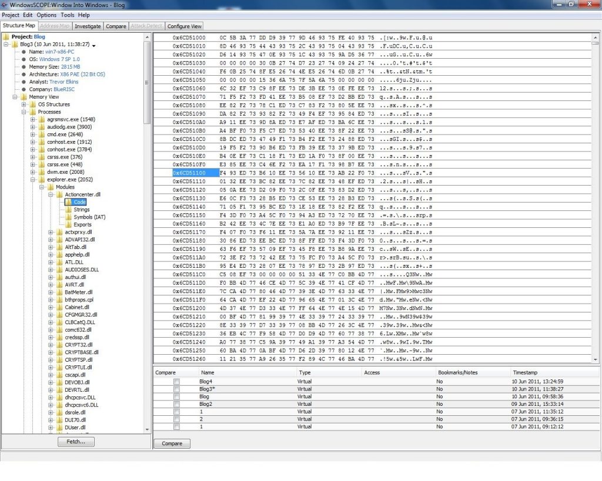
Task: Click the CRYPT32.dll folder icon
Action: coord(59,345)
